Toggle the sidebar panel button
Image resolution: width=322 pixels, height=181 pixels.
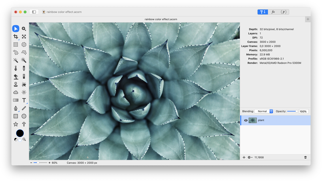pyautogui.click(x=34, y=12)
